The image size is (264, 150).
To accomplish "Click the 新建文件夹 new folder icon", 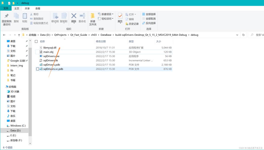I will [93, 16].
